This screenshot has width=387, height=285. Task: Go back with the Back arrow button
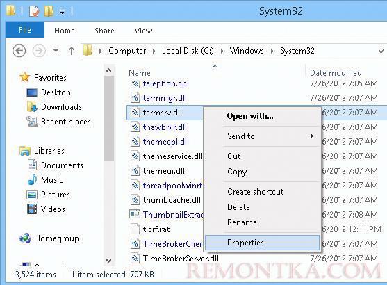[19, 51]
